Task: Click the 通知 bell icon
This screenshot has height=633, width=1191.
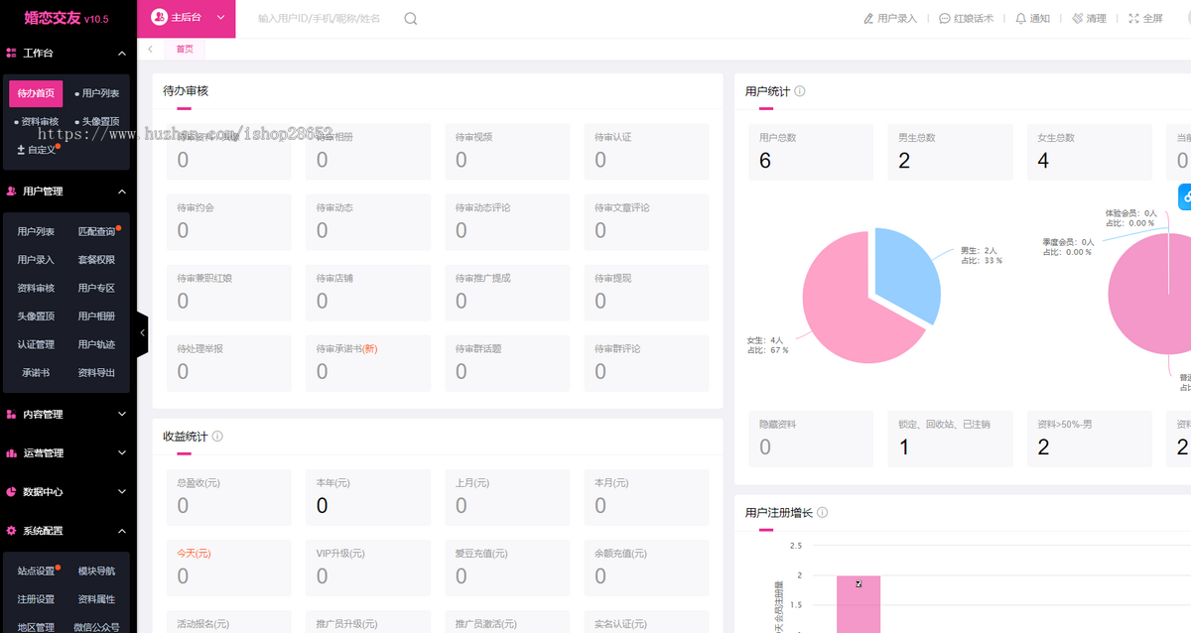Action: tap(1020, 19)
